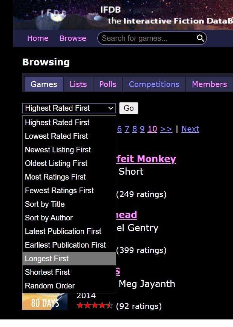Choose Most Ratings First option
Screen dimensions: 233x327
tap(69, 177)
